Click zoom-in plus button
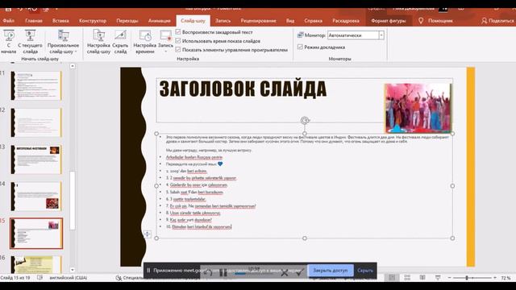The height and width of the screenshot is (290, 516). [494, 278]
